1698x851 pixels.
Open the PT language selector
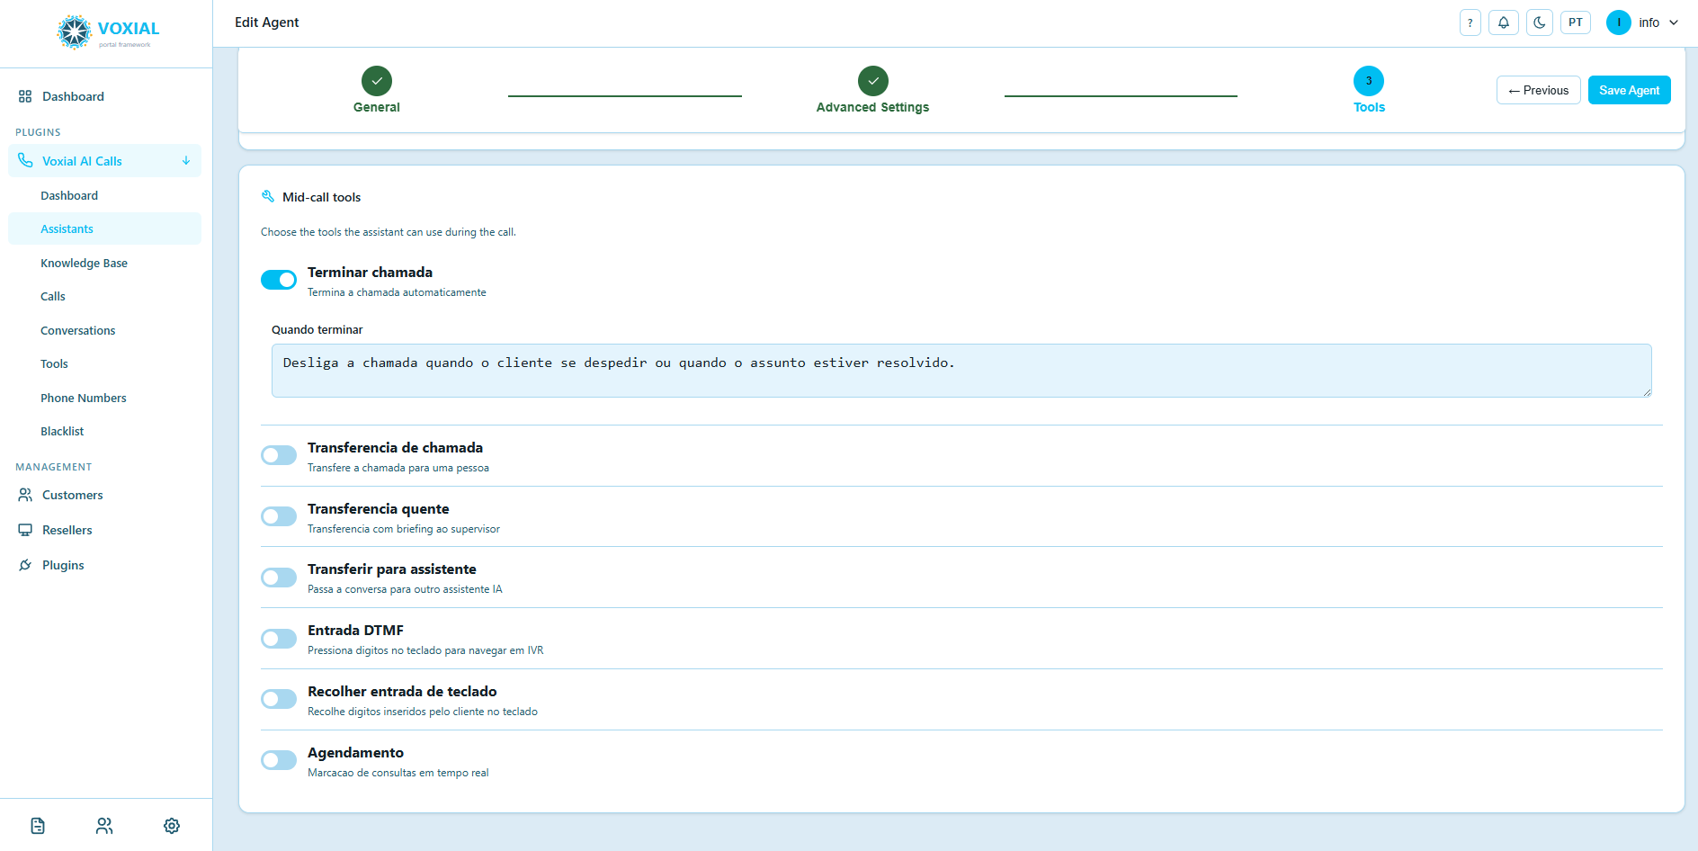tap(1576, 22)
